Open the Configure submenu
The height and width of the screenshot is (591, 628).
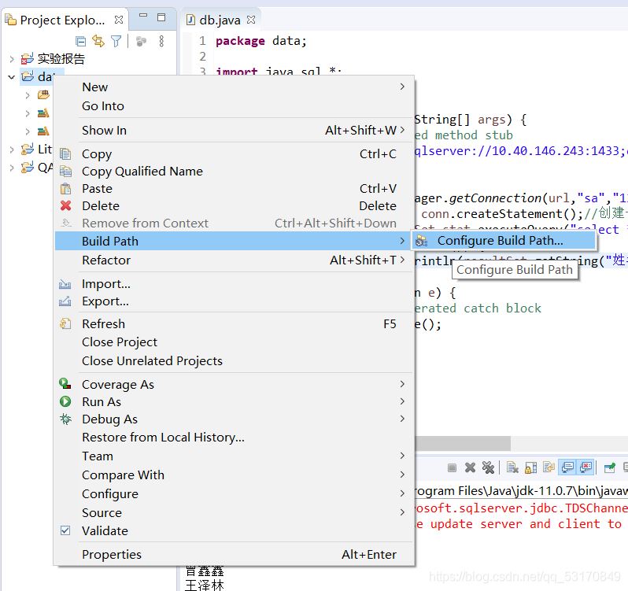tap(234, 494)
